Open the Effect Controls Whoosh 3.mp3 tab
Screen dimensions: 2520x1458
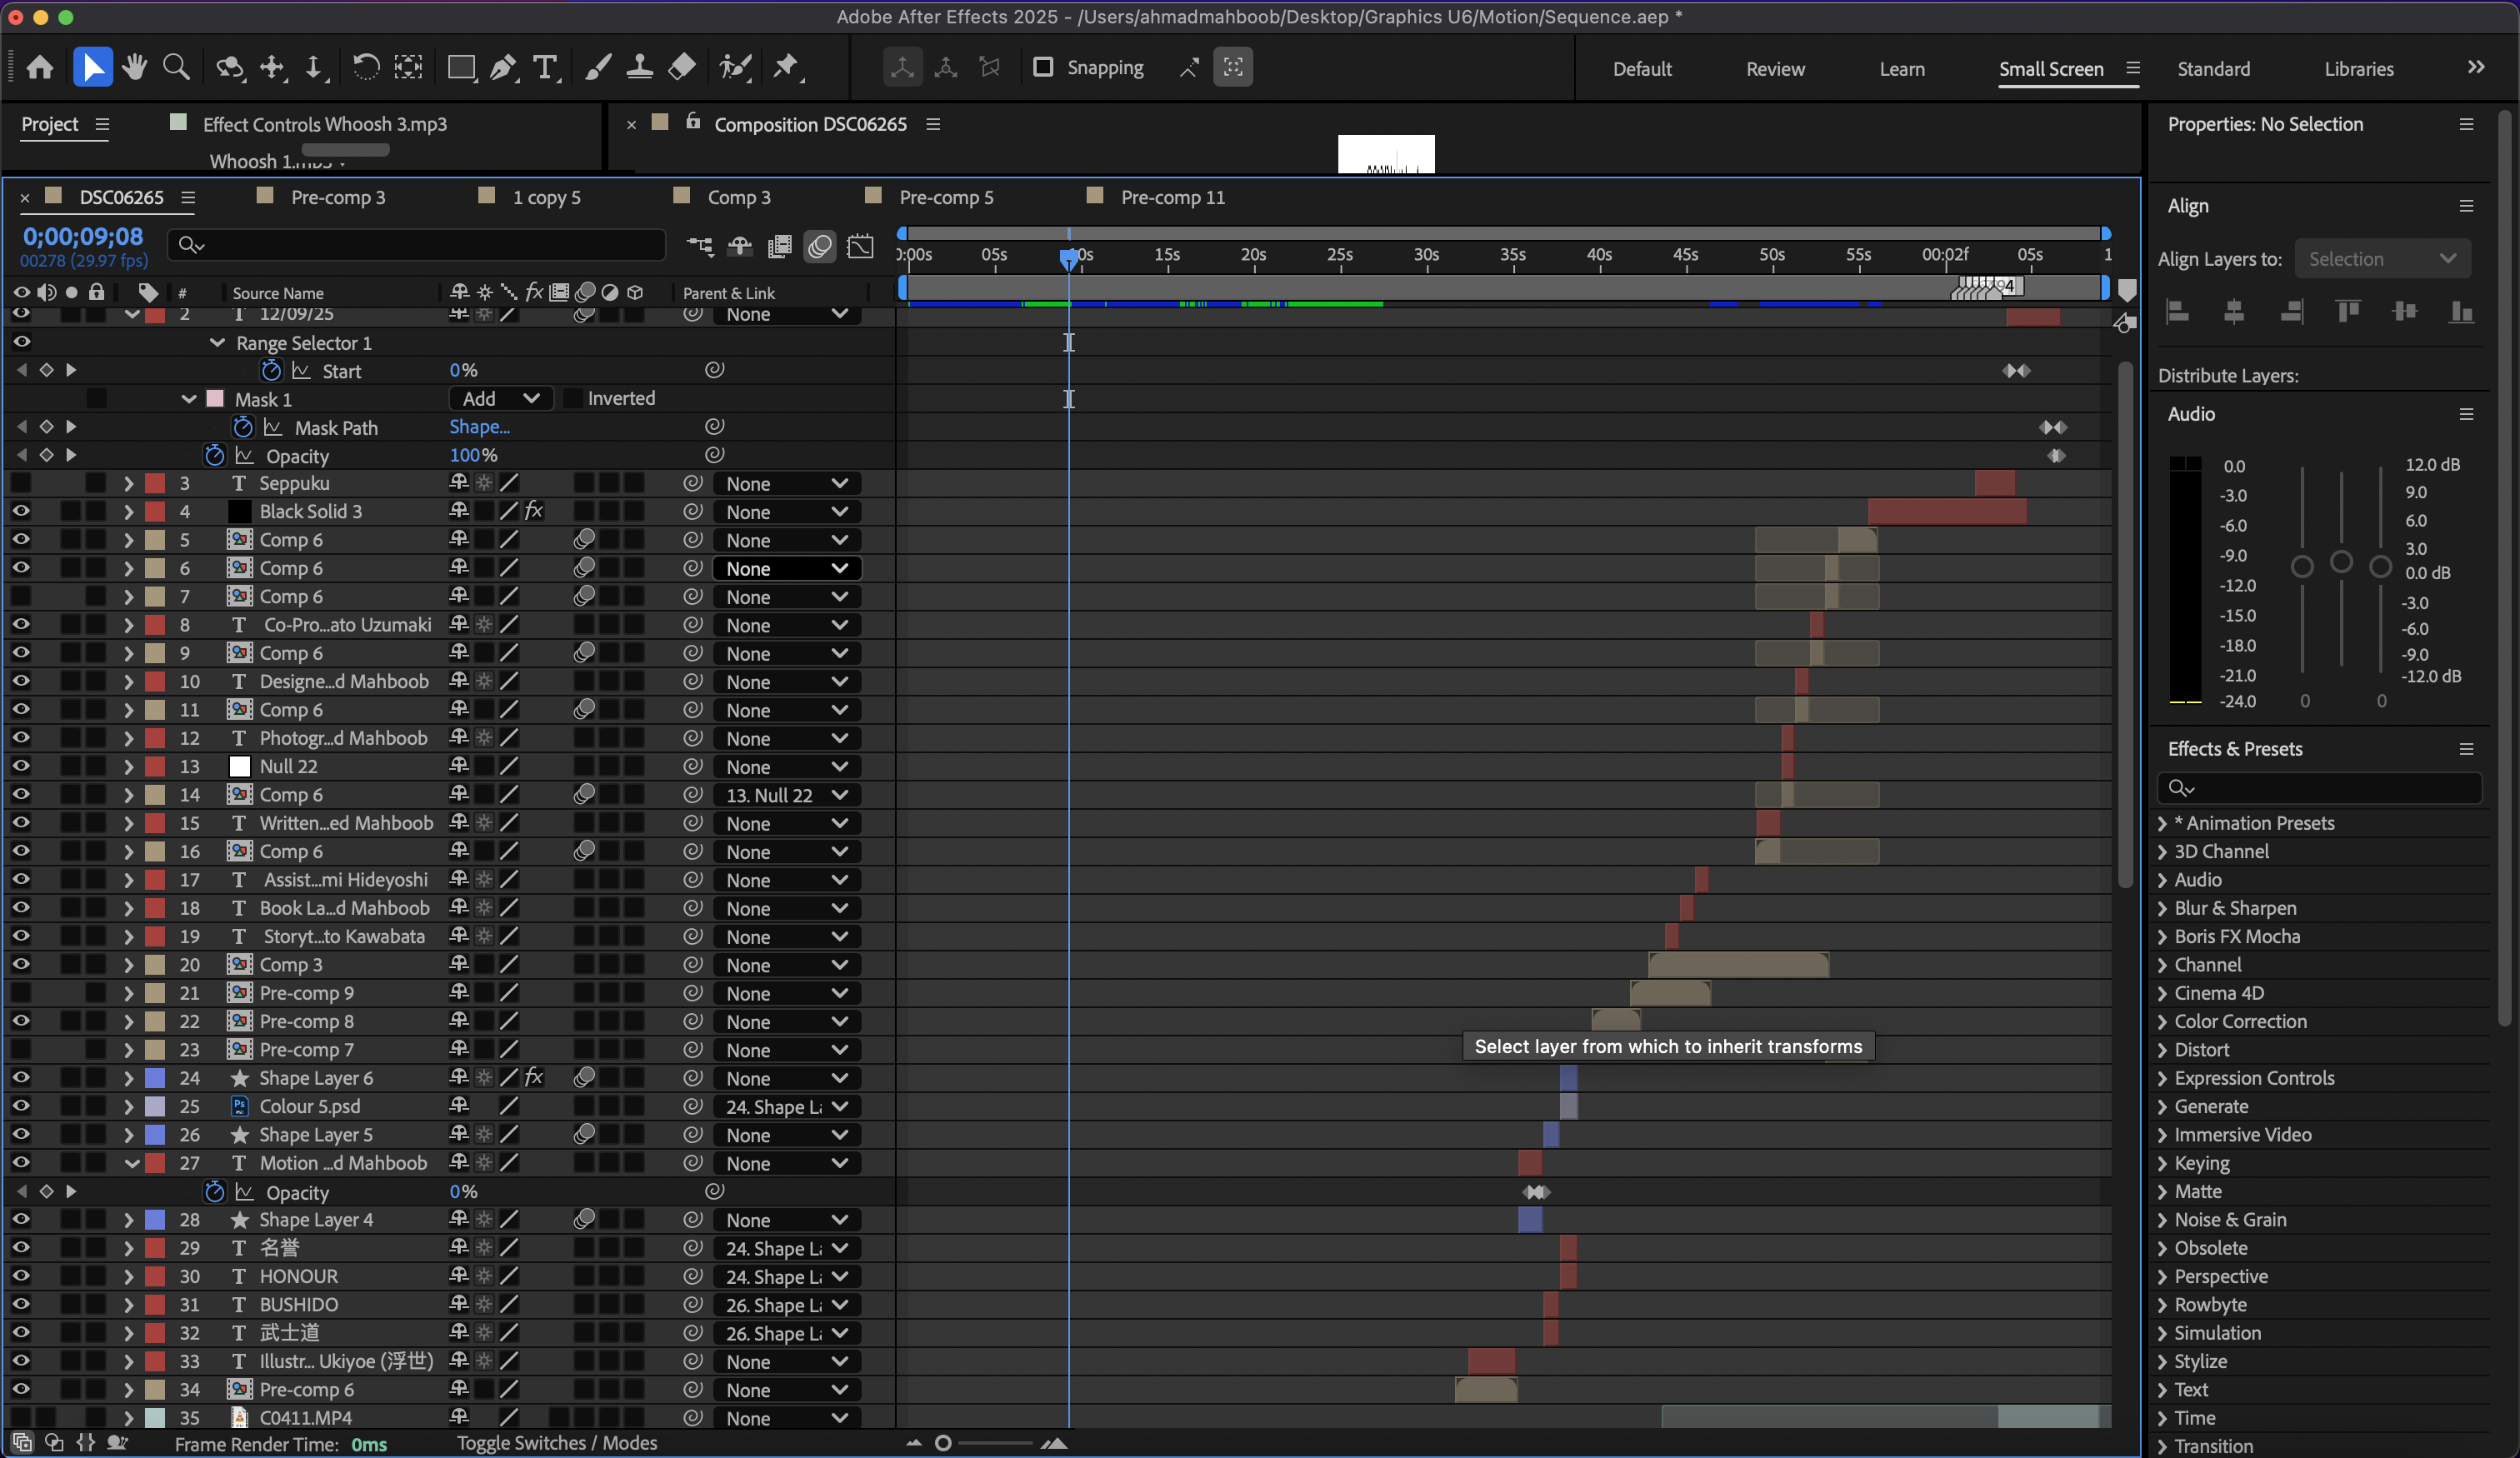(x=324, y=124)
